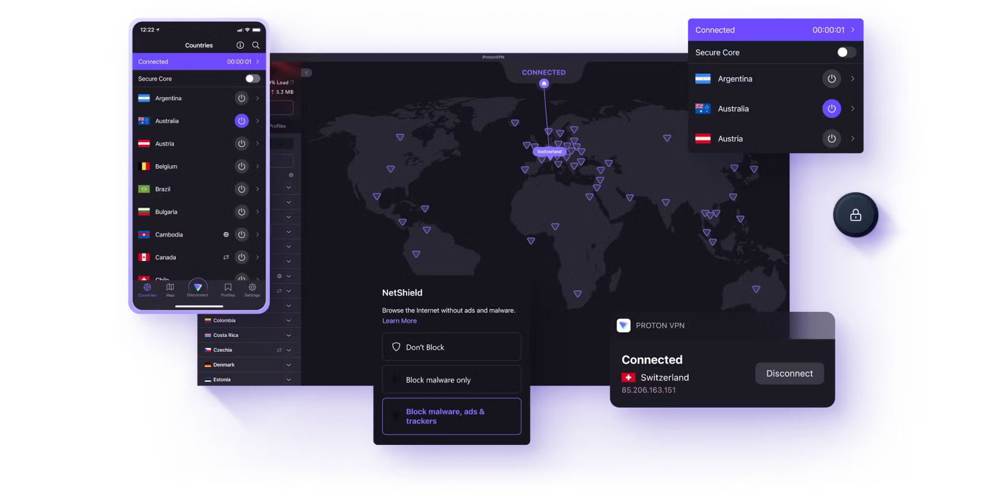Select Block malware, ads & trackers option

click(451, 416)
